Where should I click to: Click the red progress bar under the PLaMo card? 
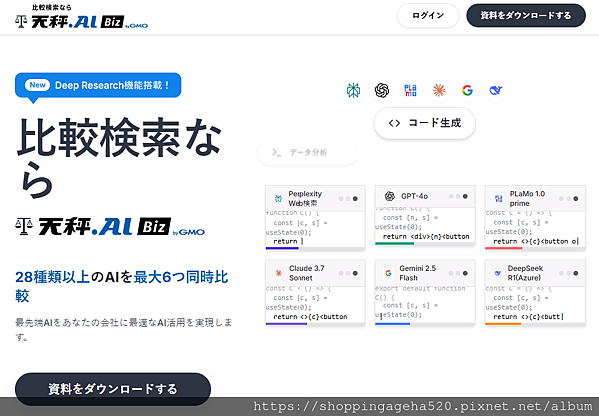click(504, 248)
